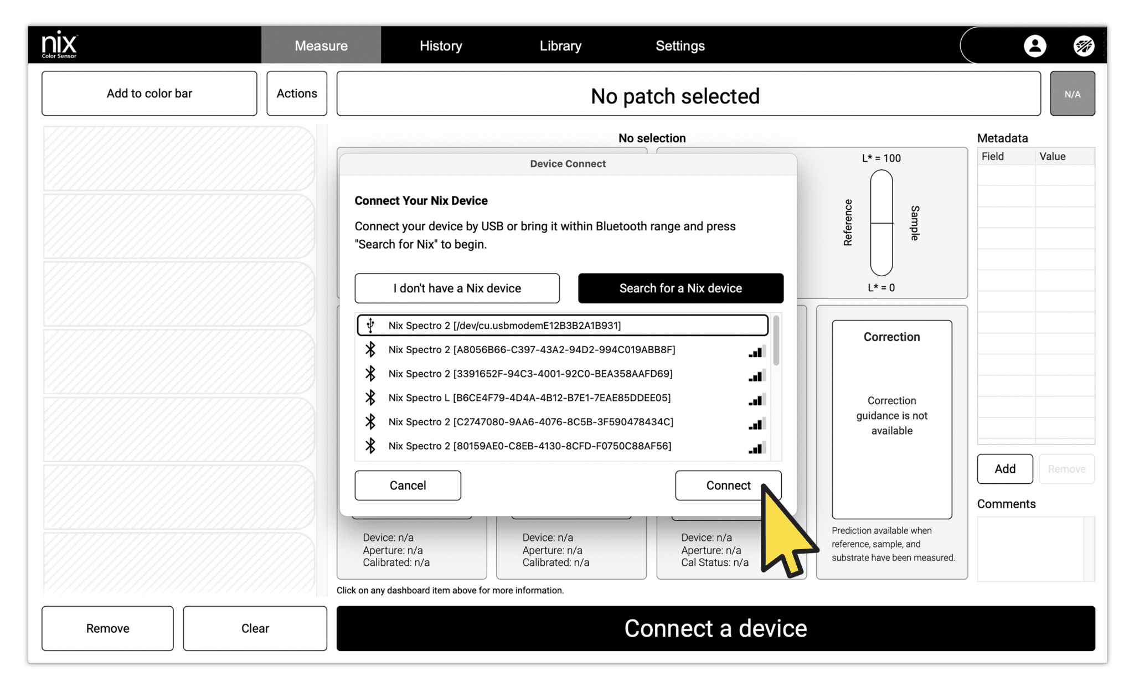Click the Bluetooth icon for device C2747080
The image size is (1134, 692).
(x=370, y=421)
